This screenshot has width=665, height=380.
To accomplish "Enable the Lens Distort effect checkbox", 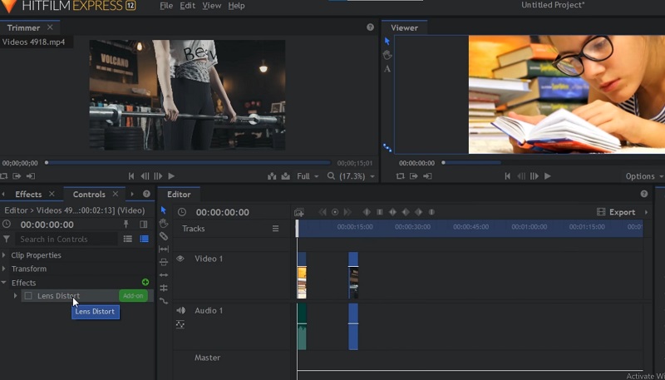I will [x=28, y=296].
